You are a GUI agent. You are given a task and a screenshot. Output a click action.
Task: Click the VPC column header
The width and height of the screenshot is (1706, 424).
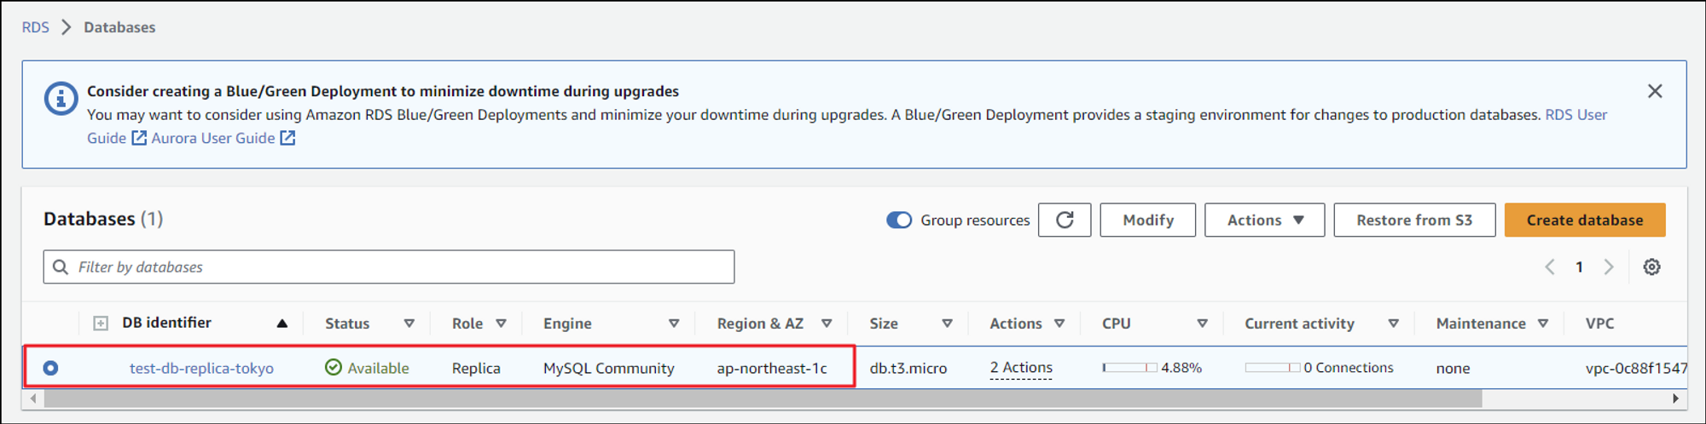[x=1599, y=323]
